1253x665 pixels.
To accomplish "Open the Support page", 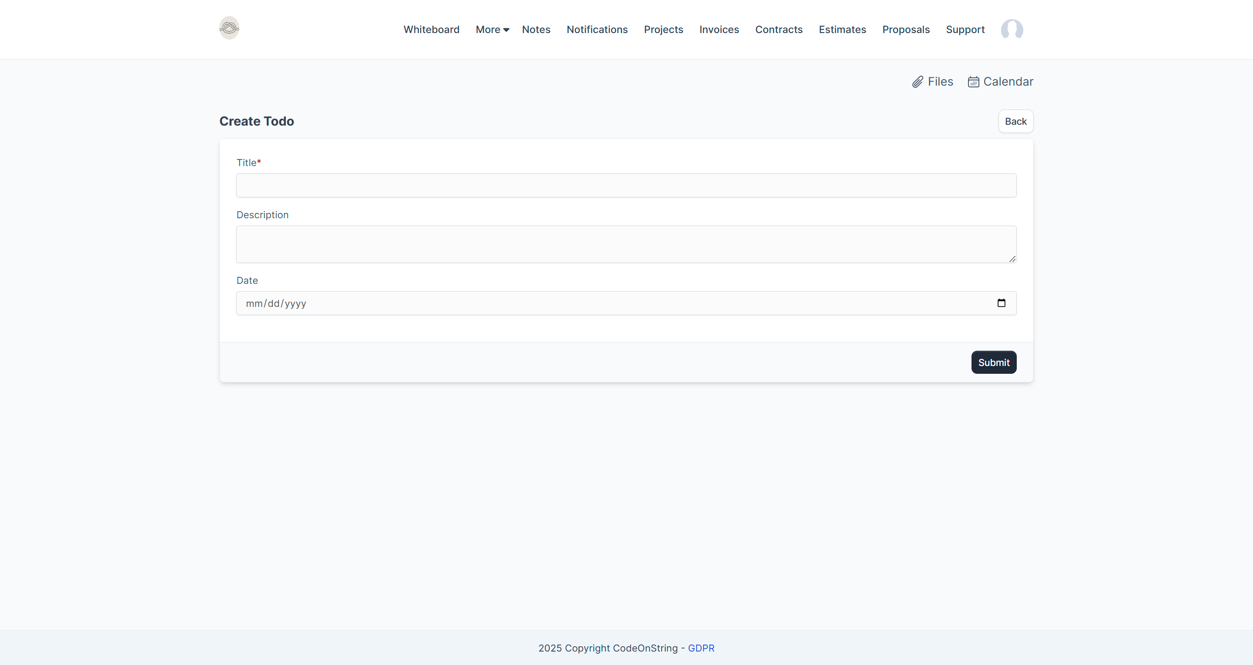I will click(965, 30).
